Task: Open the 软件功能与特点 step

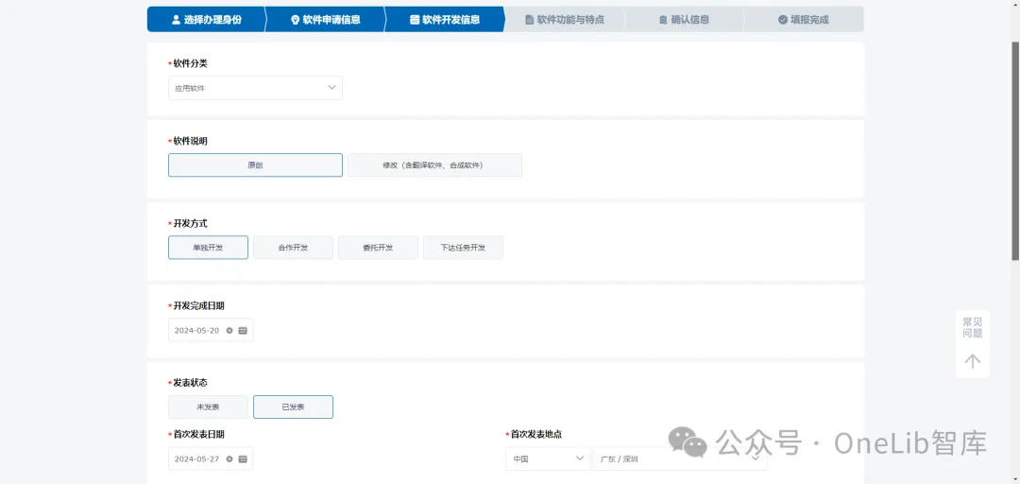Action: click(x=564, y=20)
